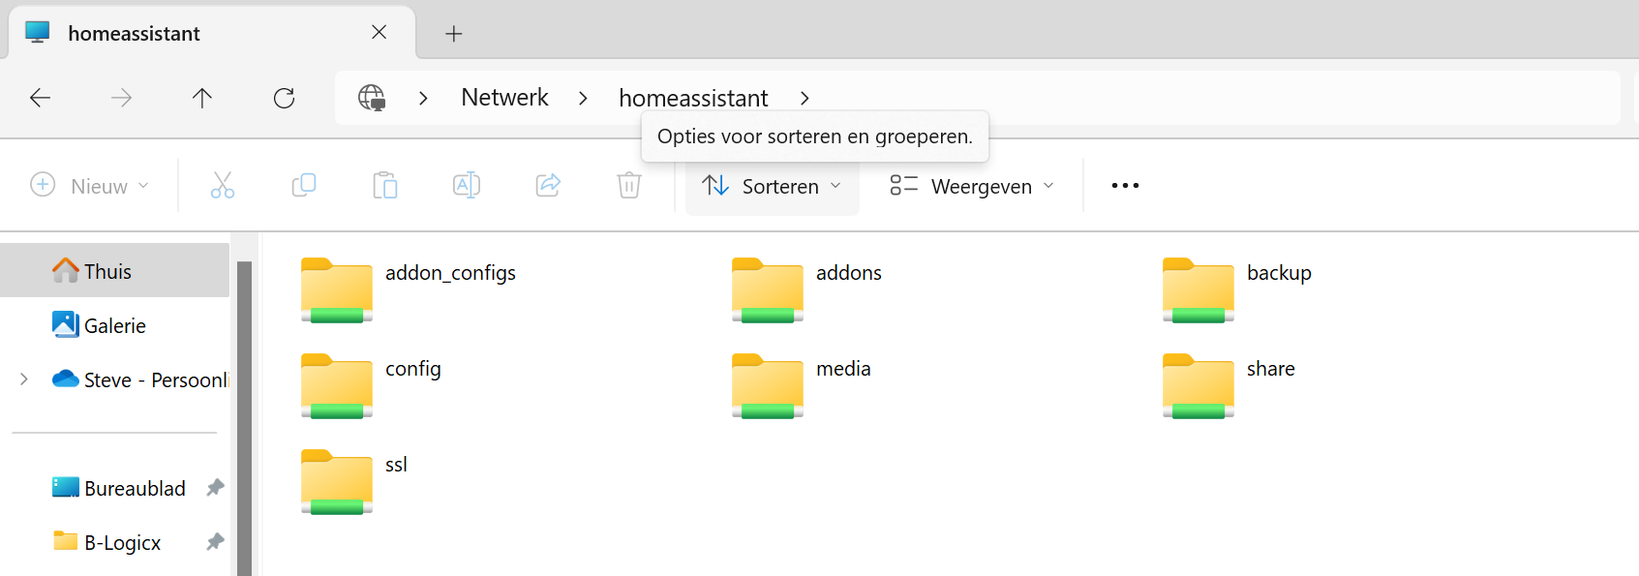The image size is (1639, 576).
Task: Select Galerie in the navigation pane
Action: click(115, 325)
